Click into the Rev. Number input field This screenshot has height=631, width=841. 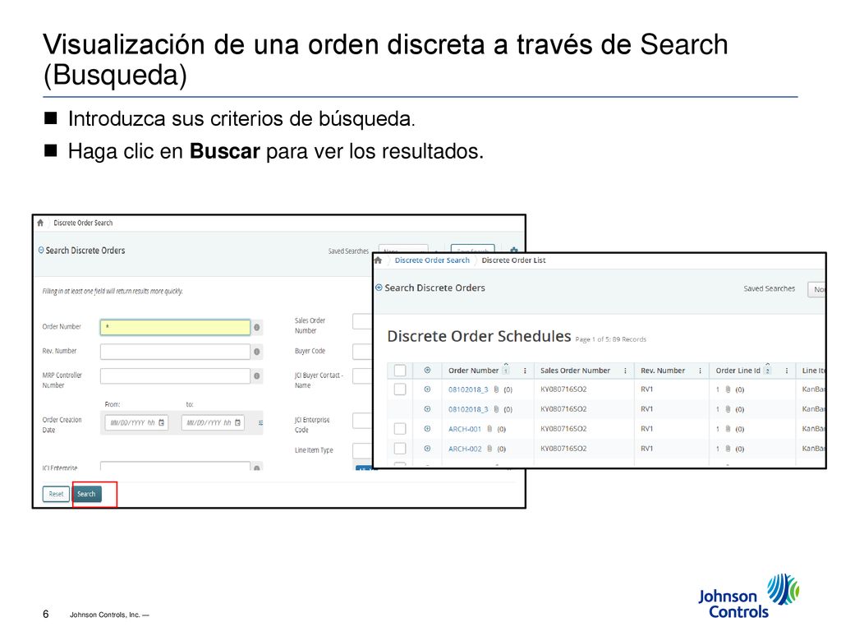(175, 352)
